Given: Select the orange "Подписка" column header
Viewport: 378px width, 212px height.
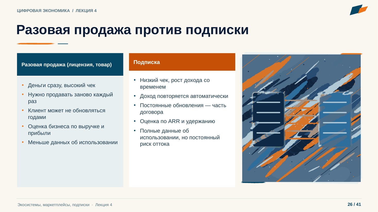Looking at the screenshot, I should [182, 62].
